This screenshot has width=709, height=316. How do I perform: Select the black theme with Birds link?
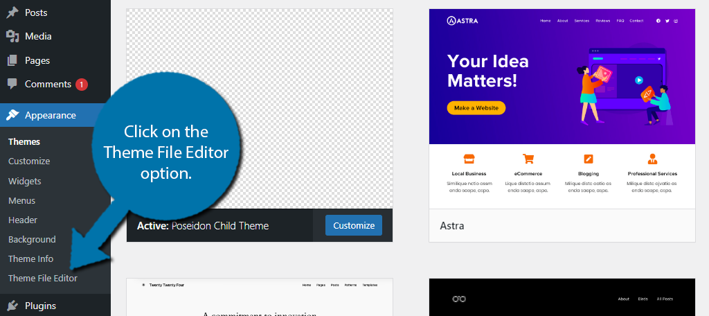coord(562,297)
